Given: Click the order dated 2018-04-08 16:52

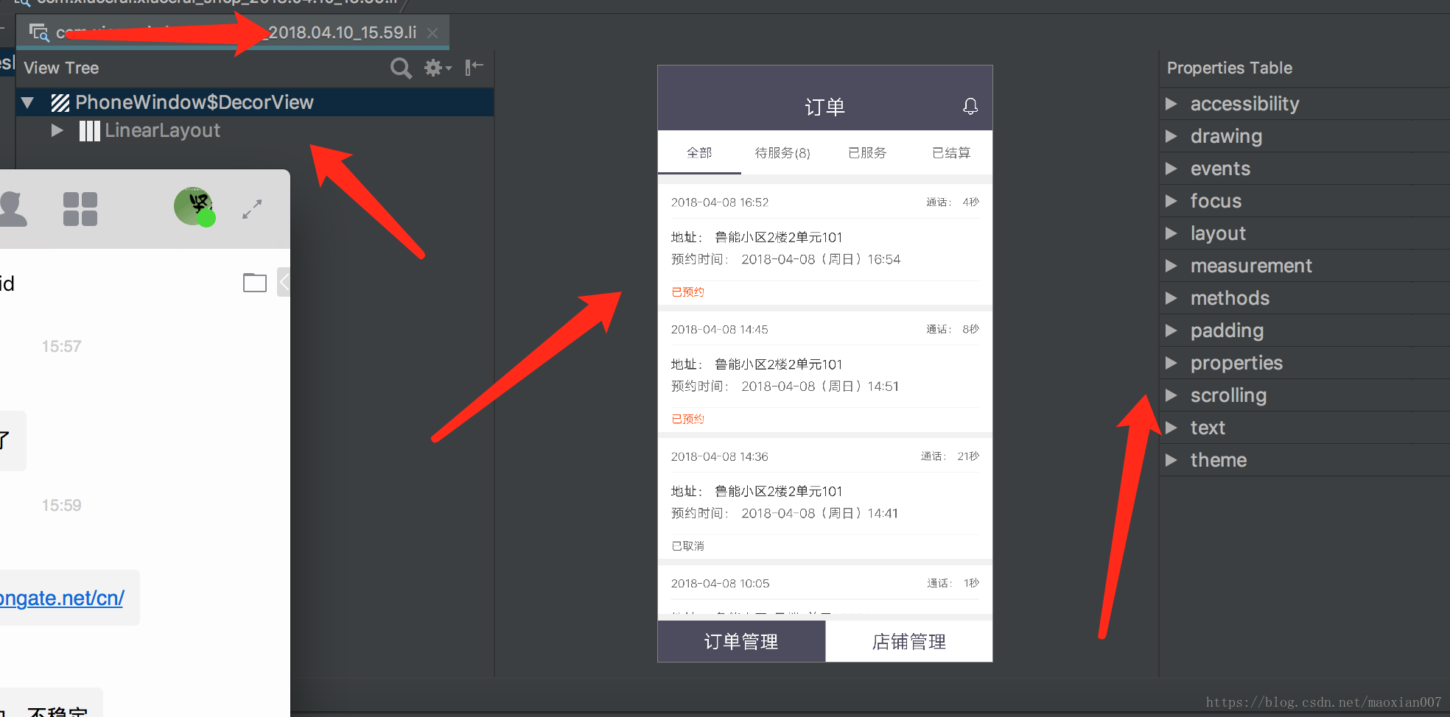Looking at the screenshot, I should 825,244.
